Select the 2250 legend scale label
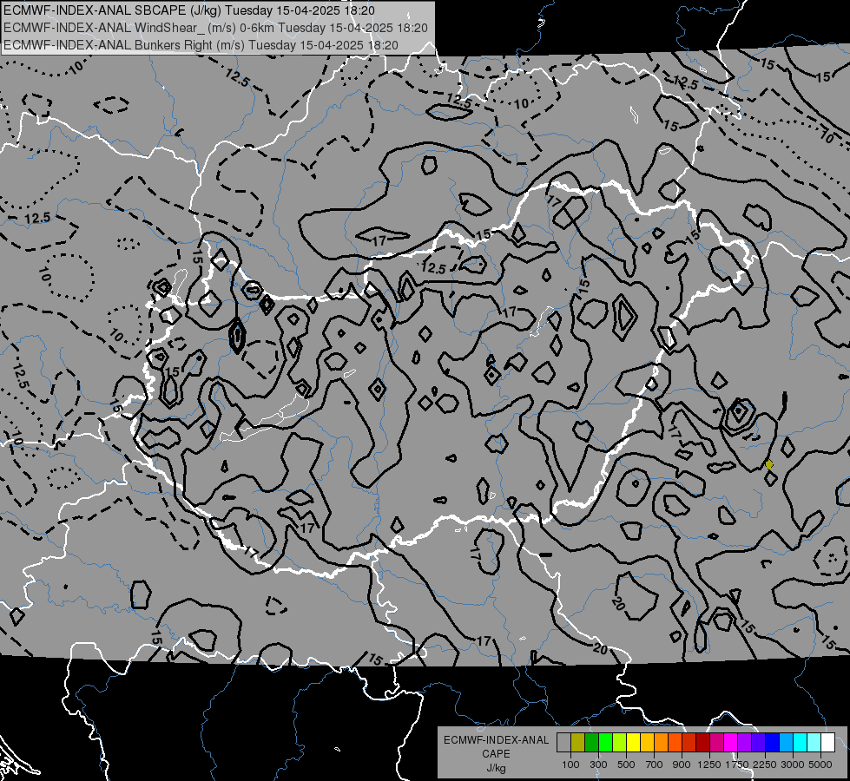Viewport: 850px width, 781px height. (765, 765)
